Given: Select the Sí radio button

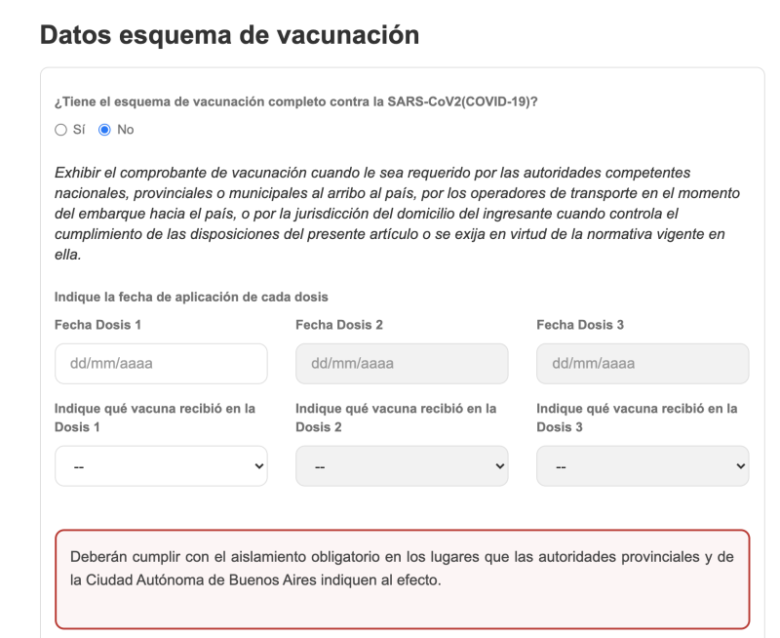Looking at the screenshot, I should pos(60,129).
